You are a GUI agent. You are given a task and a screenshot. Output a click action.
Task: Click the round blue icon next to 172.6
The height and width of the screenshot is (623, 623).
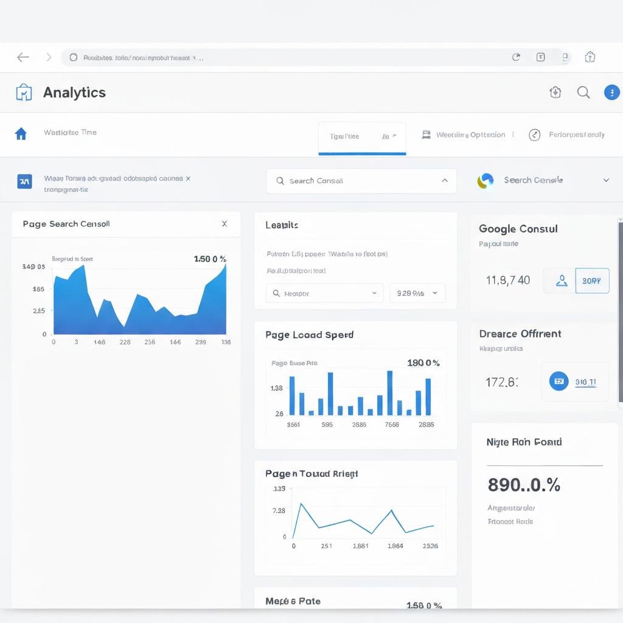(x=559, y=381)
